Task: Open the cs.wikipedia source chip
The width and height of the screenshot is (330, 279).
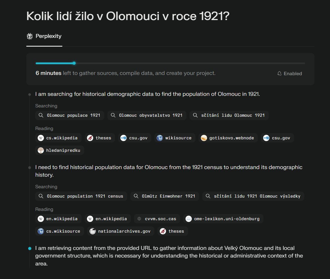Action: pos(58,138)
